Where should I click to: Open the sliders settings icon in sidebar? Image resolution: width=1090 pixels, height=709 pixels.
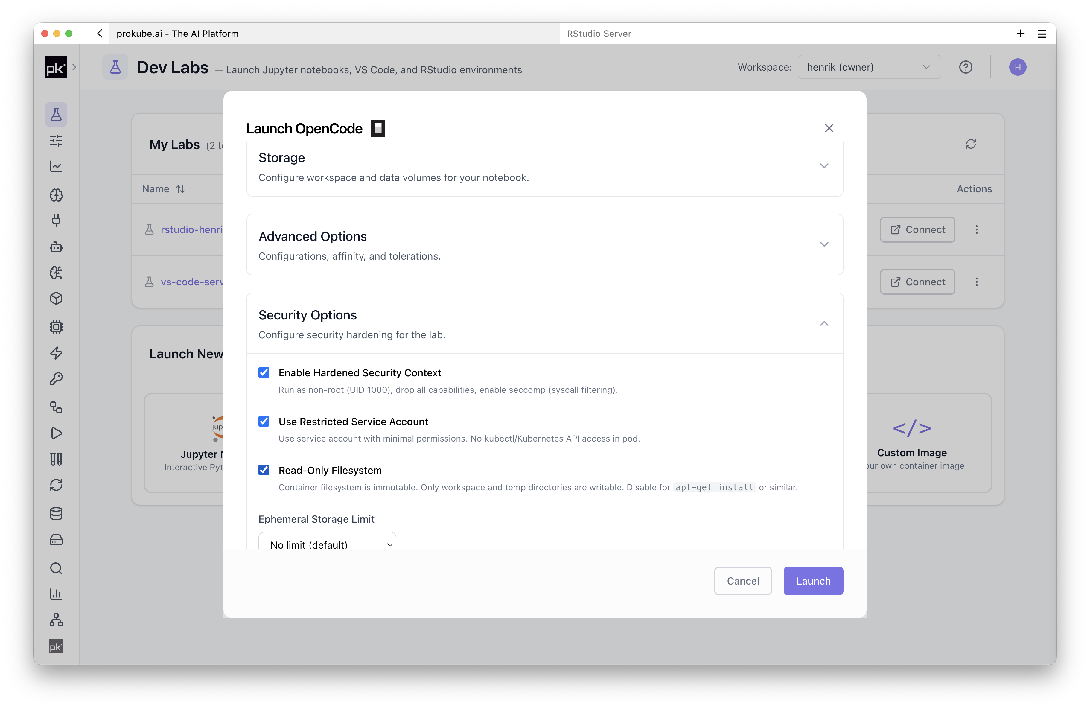click(56, 141)
